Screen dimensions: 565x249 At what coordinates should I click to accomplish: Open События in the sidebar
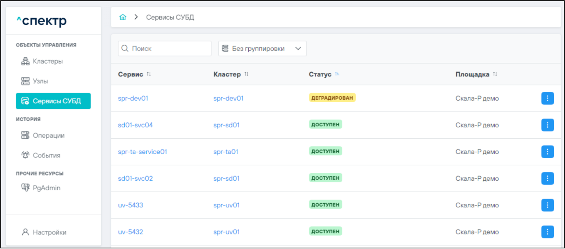[x=47, y=155]
